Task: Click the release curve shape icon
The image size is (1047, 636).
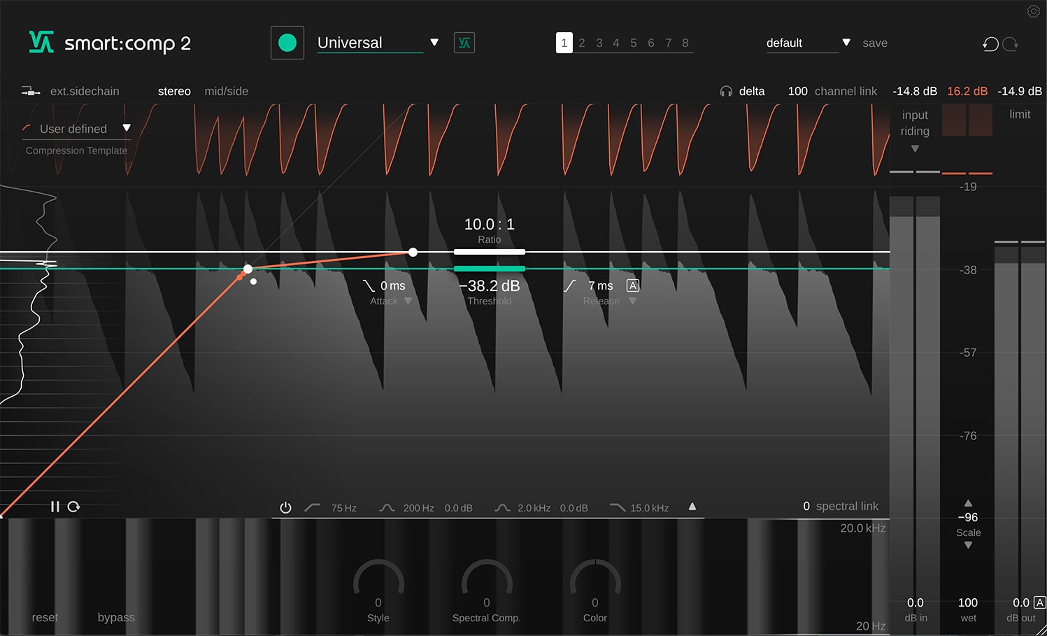Action: 570,285
